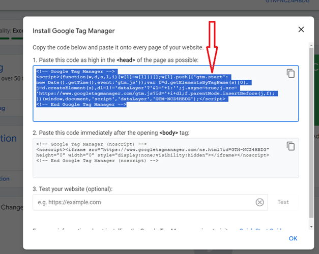Viewport: 319px width, 254px height.
Task: Click the dialog's vertical scrollbar thumb
Action: tap(311, 133)
